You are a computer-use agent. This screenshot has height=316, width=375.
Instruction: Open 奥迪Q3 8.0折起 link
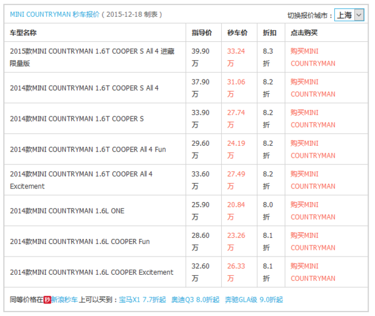point(195,300)
